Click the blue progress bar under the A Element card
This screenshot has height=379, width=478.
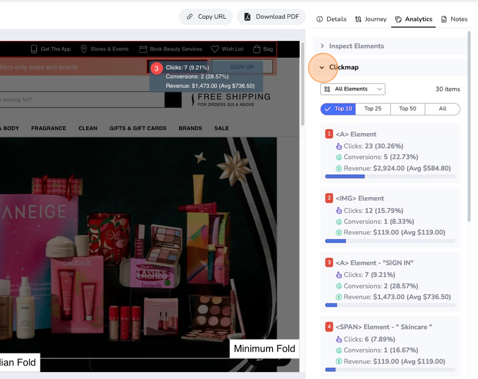[x=390, y=177]
